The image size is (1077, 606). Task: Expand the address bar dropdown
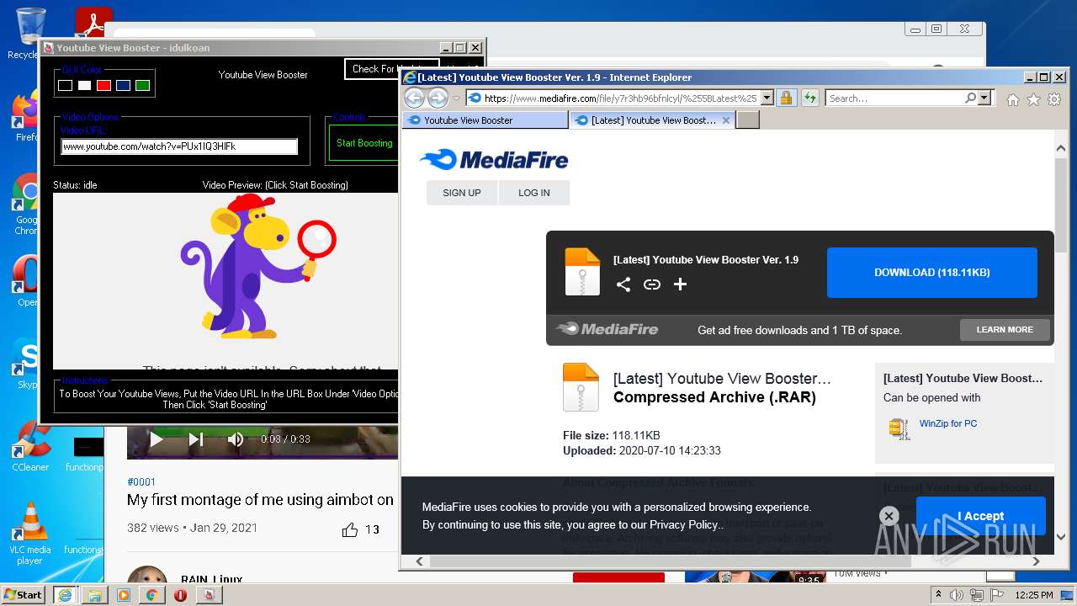click(767, 98)
